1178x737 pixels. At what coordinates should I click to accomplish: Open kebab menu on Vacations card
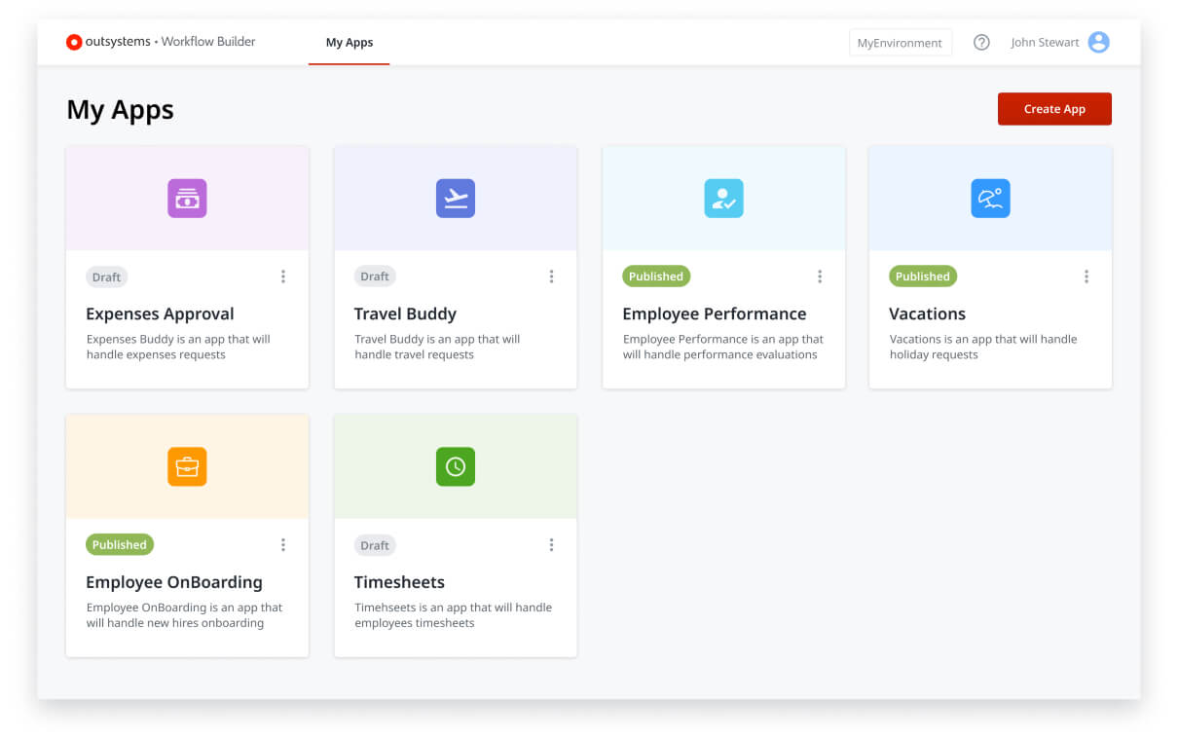1086,276
